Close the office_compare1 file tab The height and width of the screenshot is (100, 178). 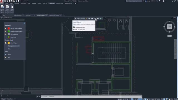(x=47, y=15)
